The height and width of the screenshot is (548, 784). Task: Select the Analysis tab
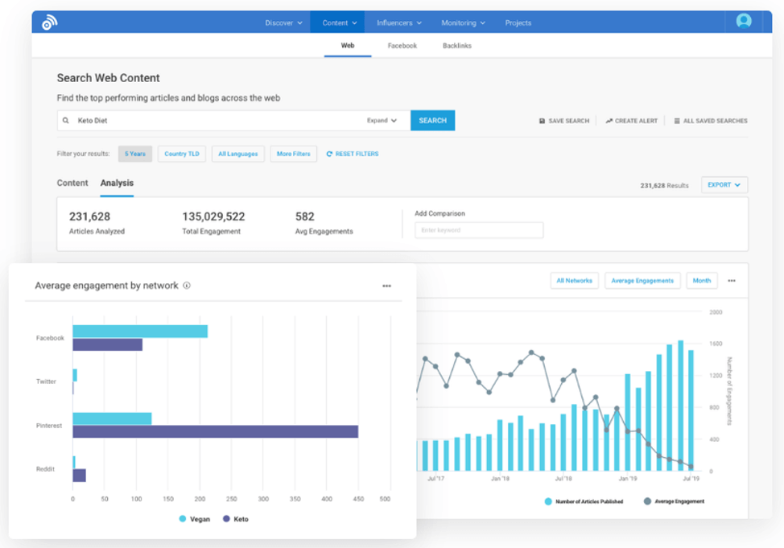coord(117,183)
